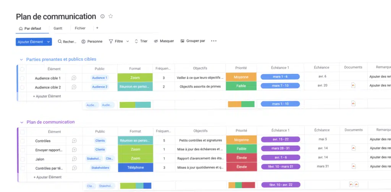Open the three-dot more options menu
Screen dimensions: 391x192
(213, 41)
